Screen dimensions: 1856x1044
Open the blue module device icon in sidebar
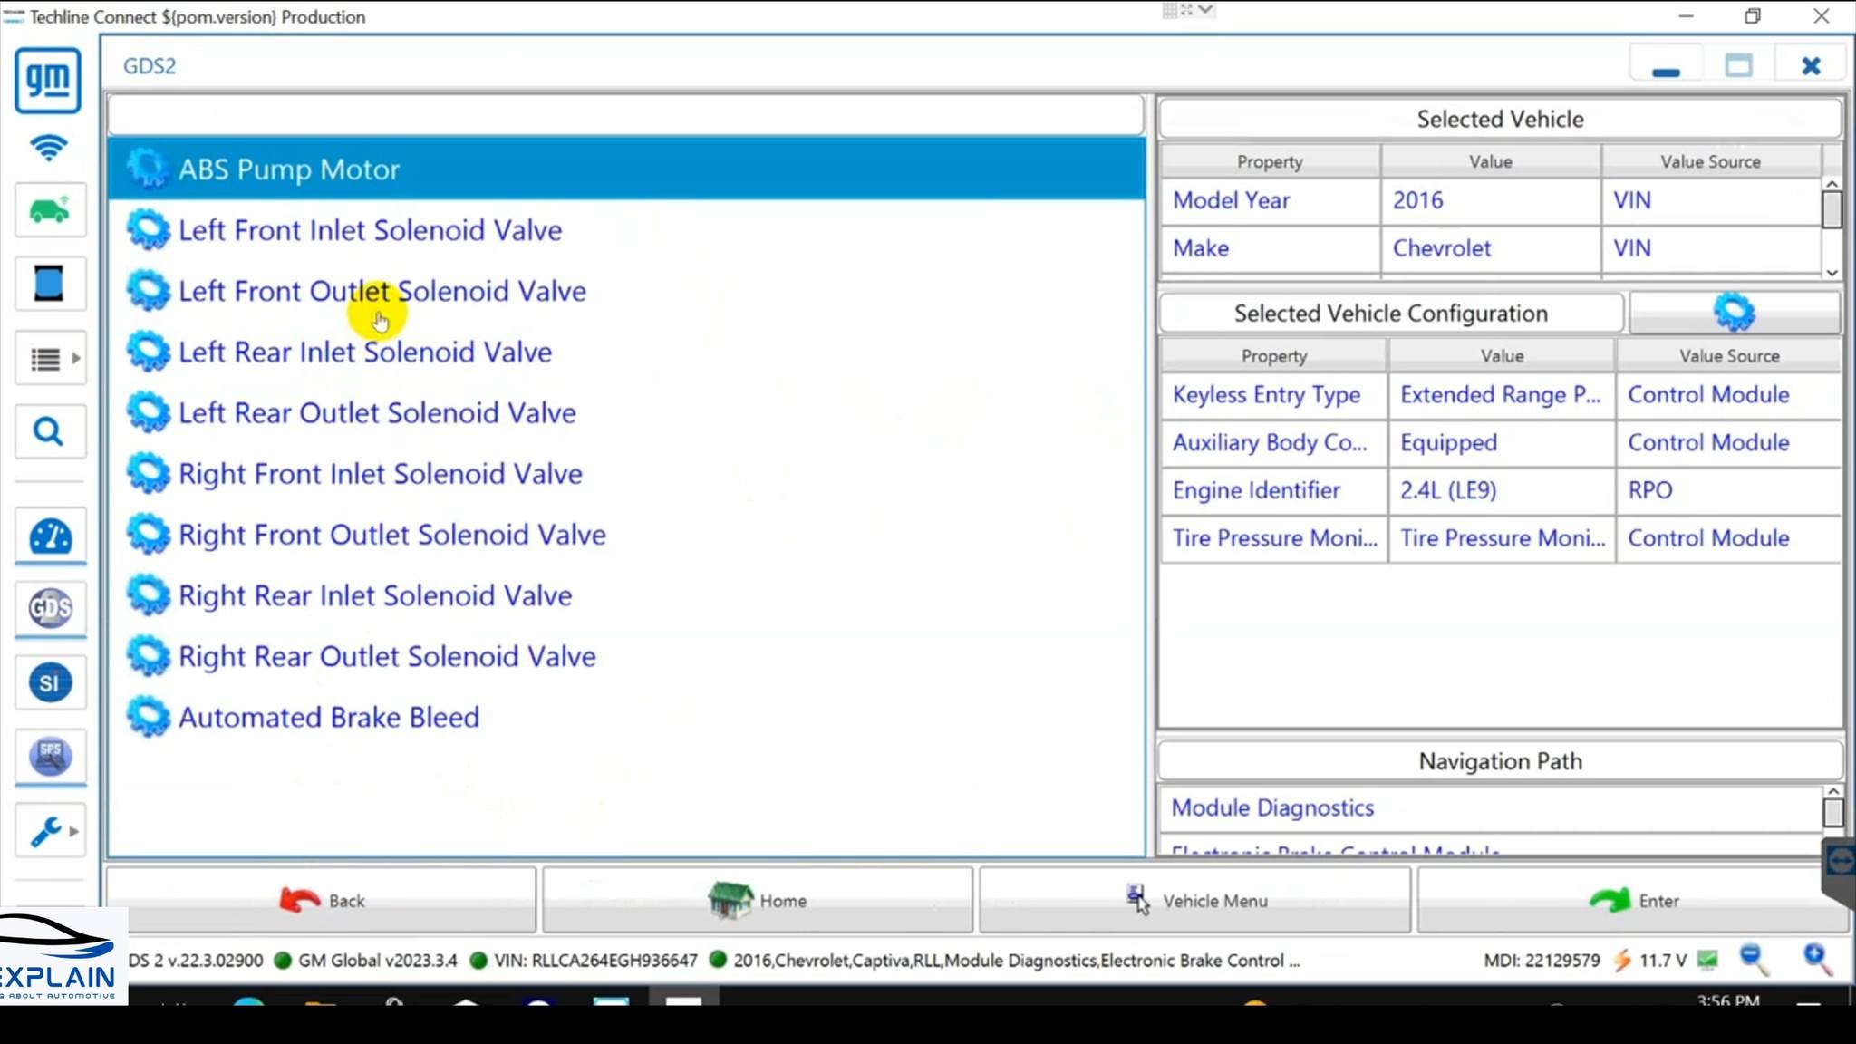(50, 284)
